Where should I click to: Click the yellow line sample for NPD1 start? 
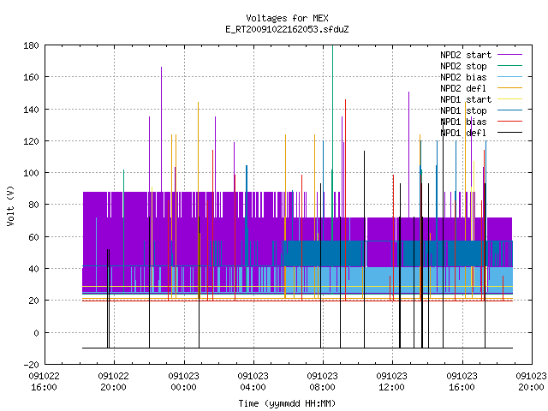[510, 99]
